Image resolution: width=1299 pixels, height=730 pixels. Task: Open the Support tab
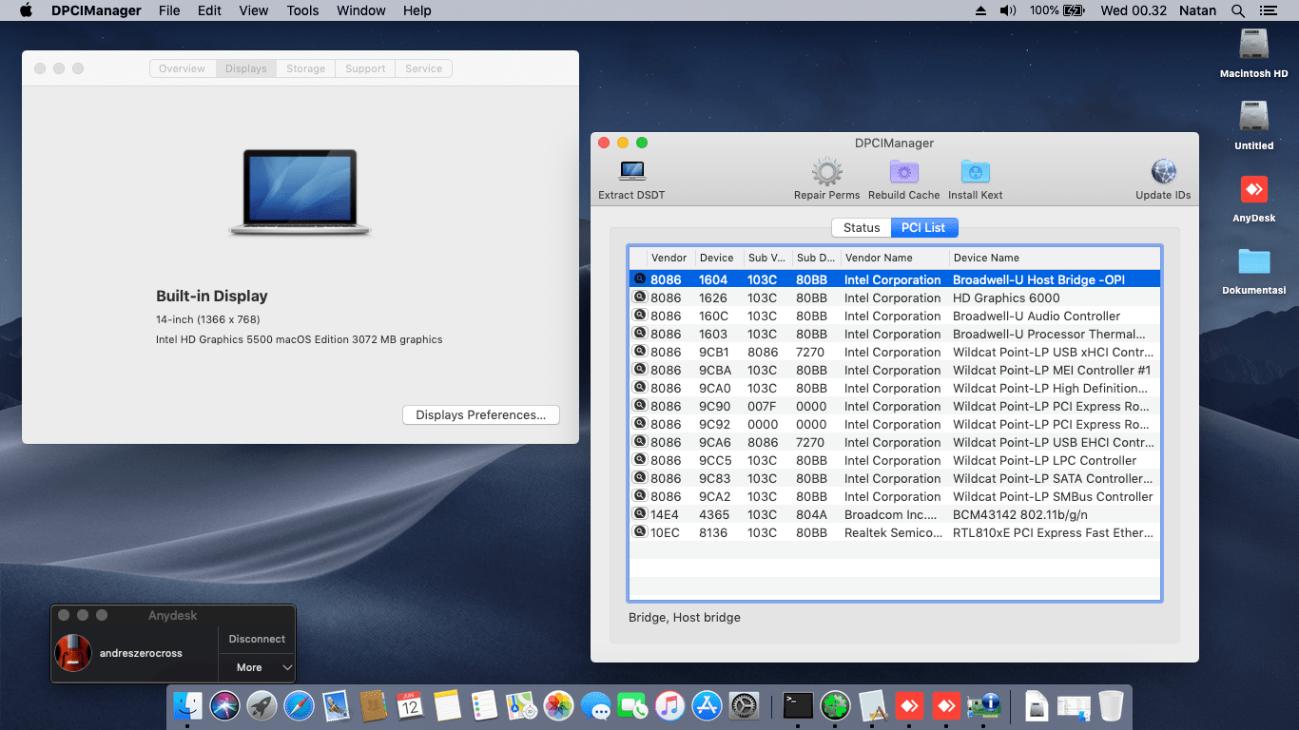(365, 68)
